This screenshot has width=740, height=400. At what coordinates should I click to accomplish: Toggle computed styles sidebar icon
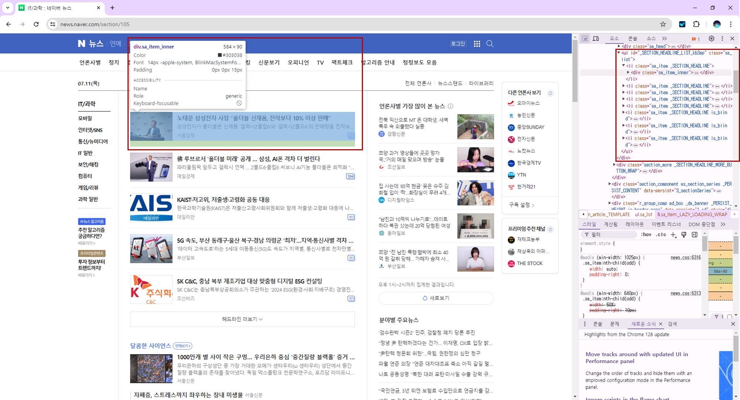point(695,235)
